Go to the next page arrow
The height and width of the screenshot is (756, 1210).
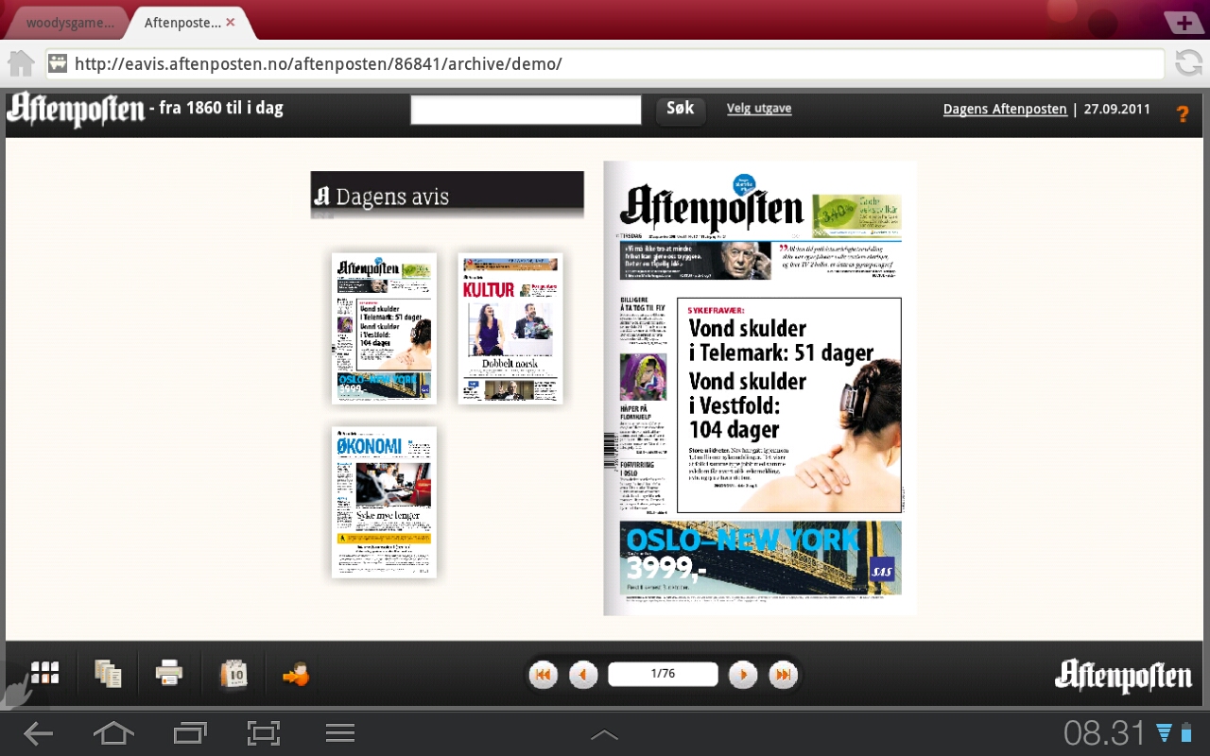click(743, 675)
